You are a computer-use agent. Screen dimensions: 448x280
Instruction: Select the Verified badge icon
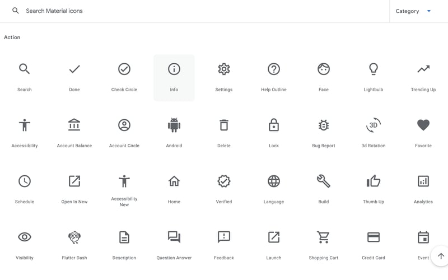pyautogui.click(x=224, y=181)
